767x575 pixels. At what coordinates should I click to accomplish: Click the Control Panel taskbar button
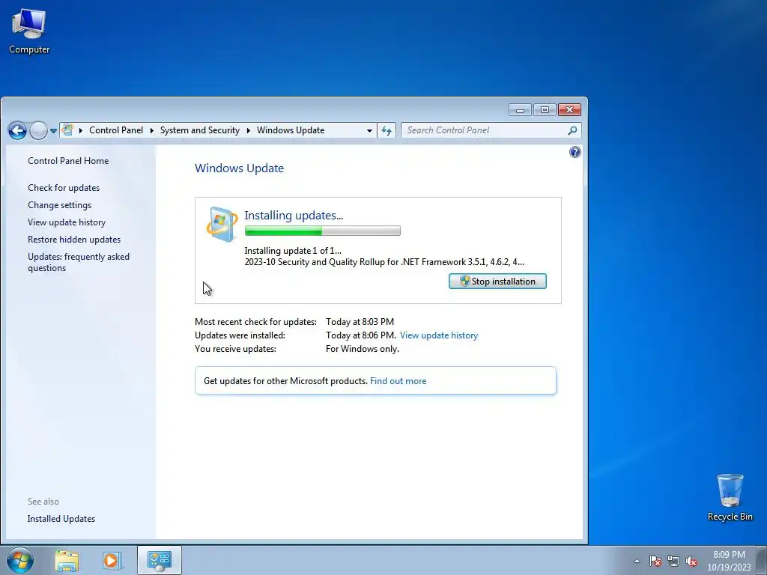pos(160,560)
